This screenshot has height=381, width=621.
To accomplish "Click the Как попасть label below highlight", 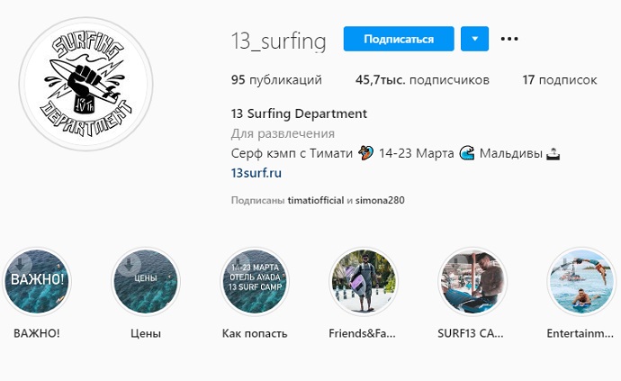I will (255, 333).
